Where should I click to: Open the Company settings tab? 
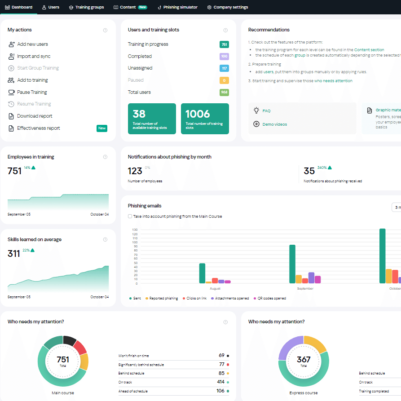[228, 7]
